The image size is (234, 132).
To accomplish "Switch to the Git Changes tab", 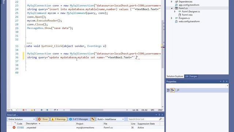I will pos(191,76).
